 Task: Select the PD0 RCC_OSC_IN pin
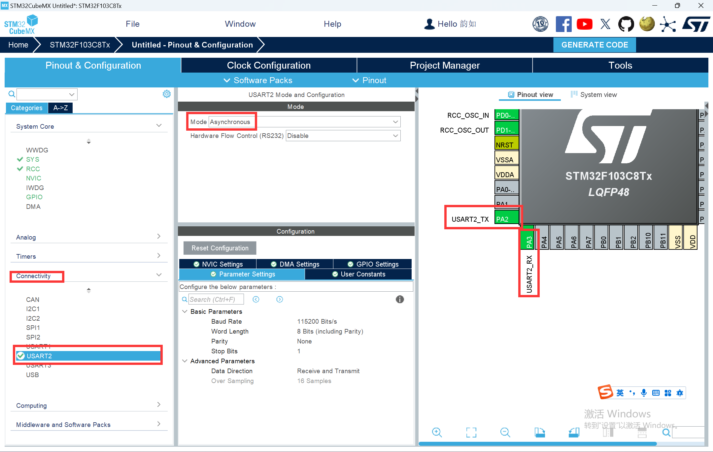(507, 115)
